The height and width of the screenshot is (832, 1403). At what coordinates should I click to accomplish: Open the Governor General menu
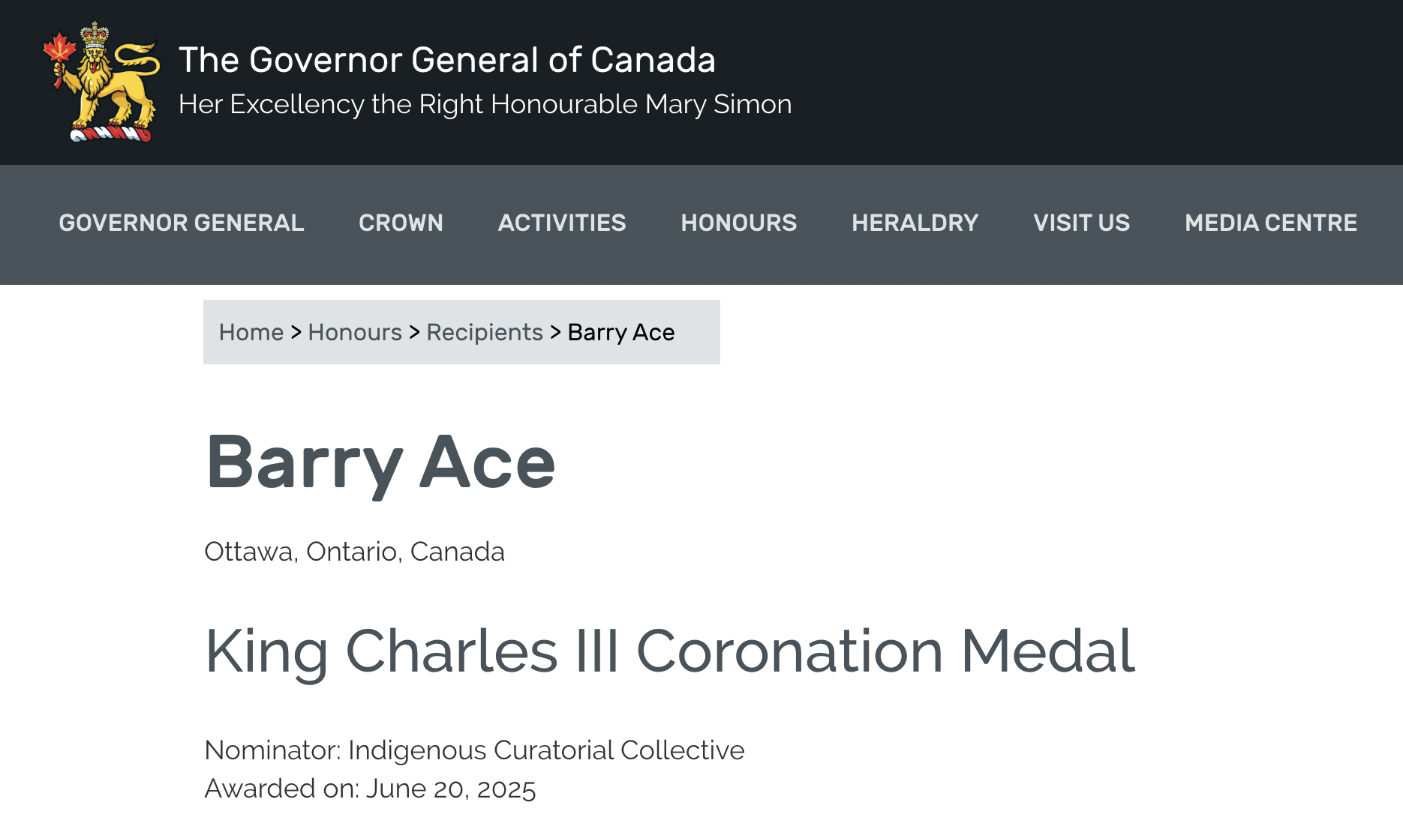(182, 223)
